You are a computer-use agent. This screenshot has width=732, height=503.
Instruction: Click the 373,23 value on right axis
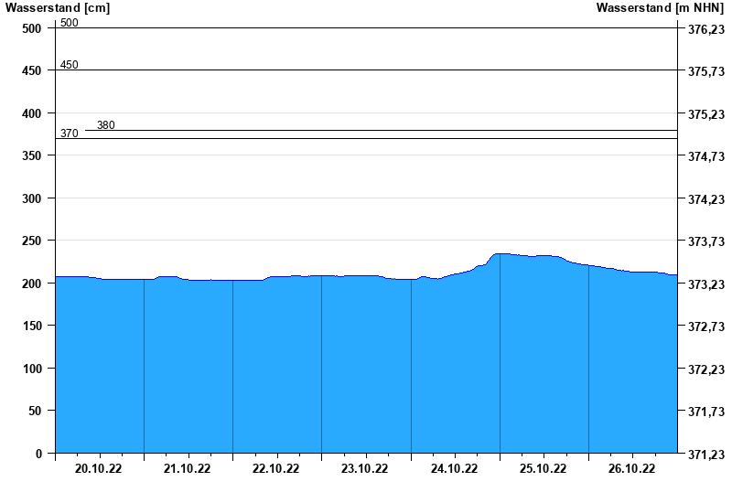tap(706, 284)
